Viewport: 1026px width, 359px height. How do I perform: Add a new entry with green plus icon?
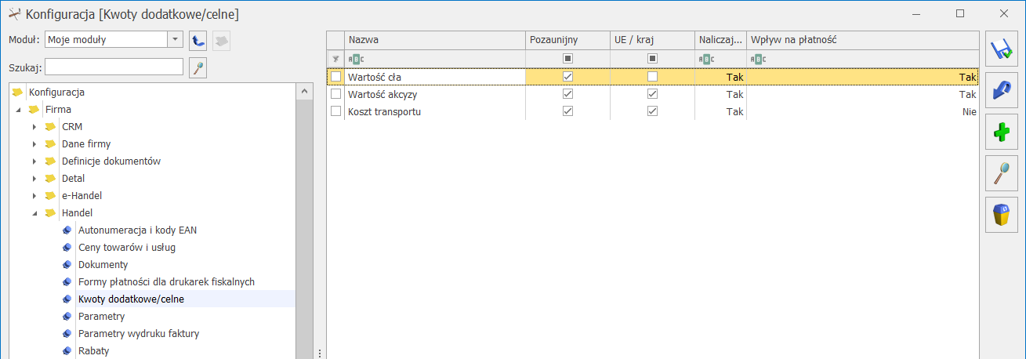pyautogui.click(x=1000, y=132)
